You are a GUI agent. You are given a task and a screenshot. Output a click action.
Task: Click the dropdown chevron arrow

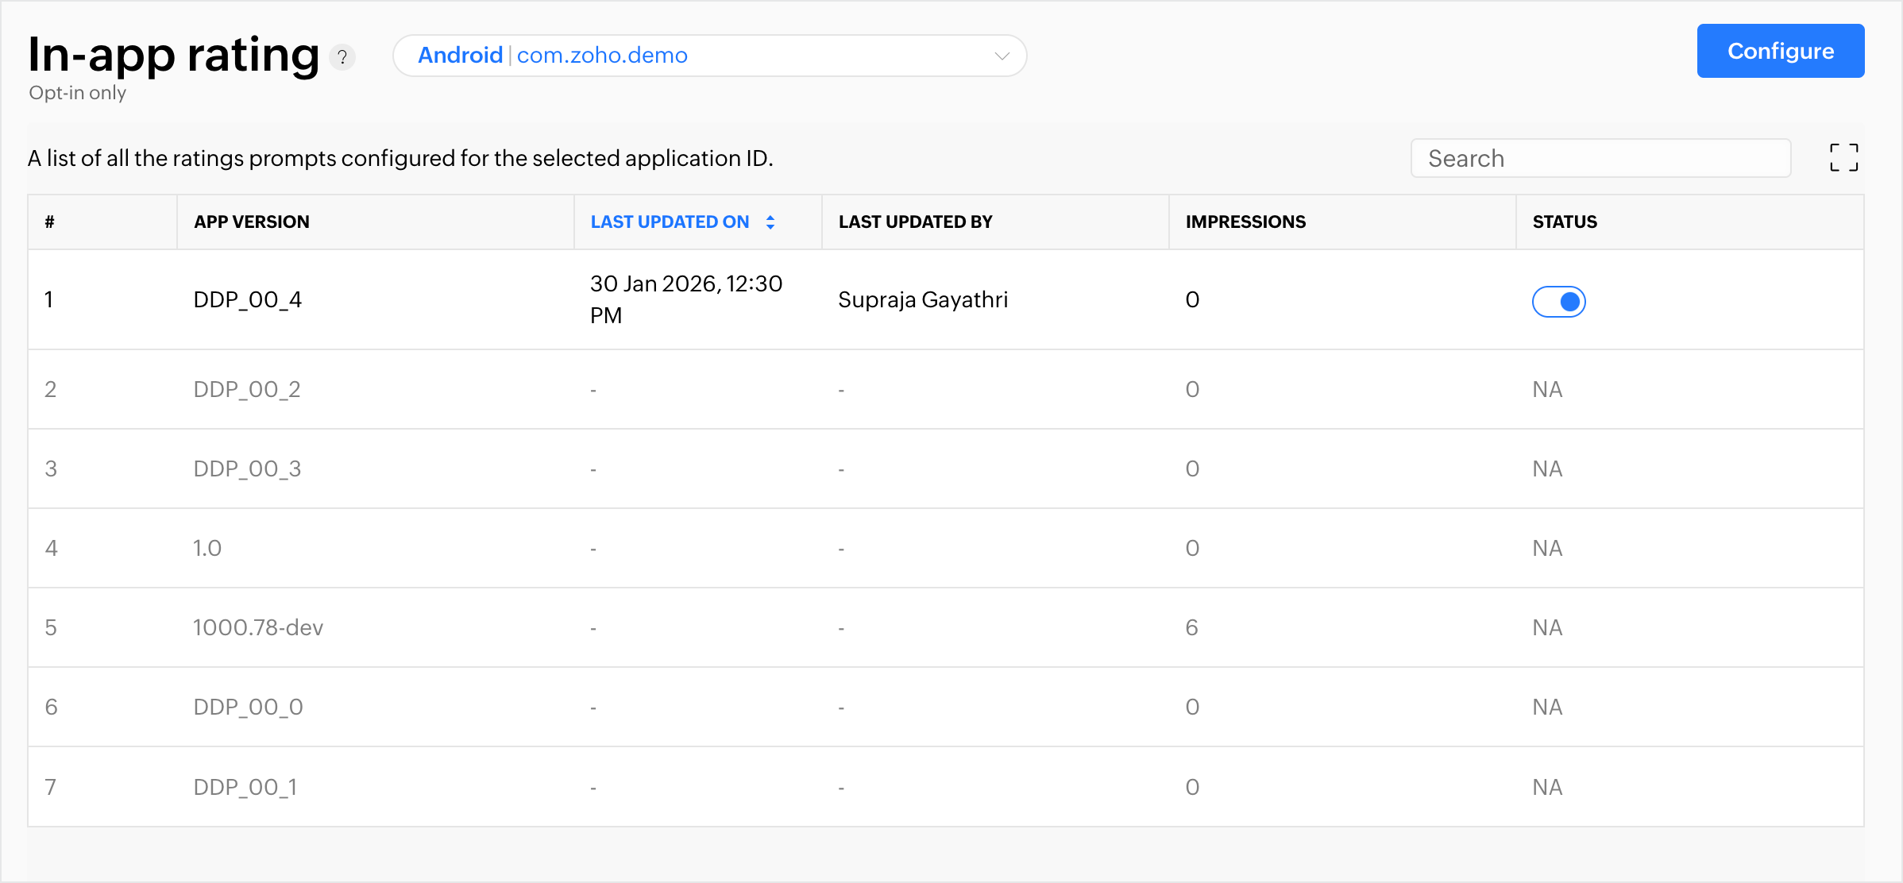[x=1002, y=56]
